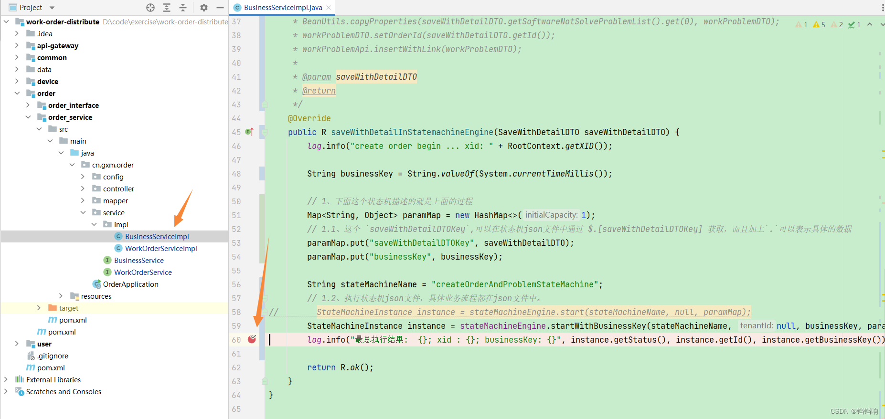Click the @param tag in Javadoc
The image size is (885, 419).
click(317, 77)
